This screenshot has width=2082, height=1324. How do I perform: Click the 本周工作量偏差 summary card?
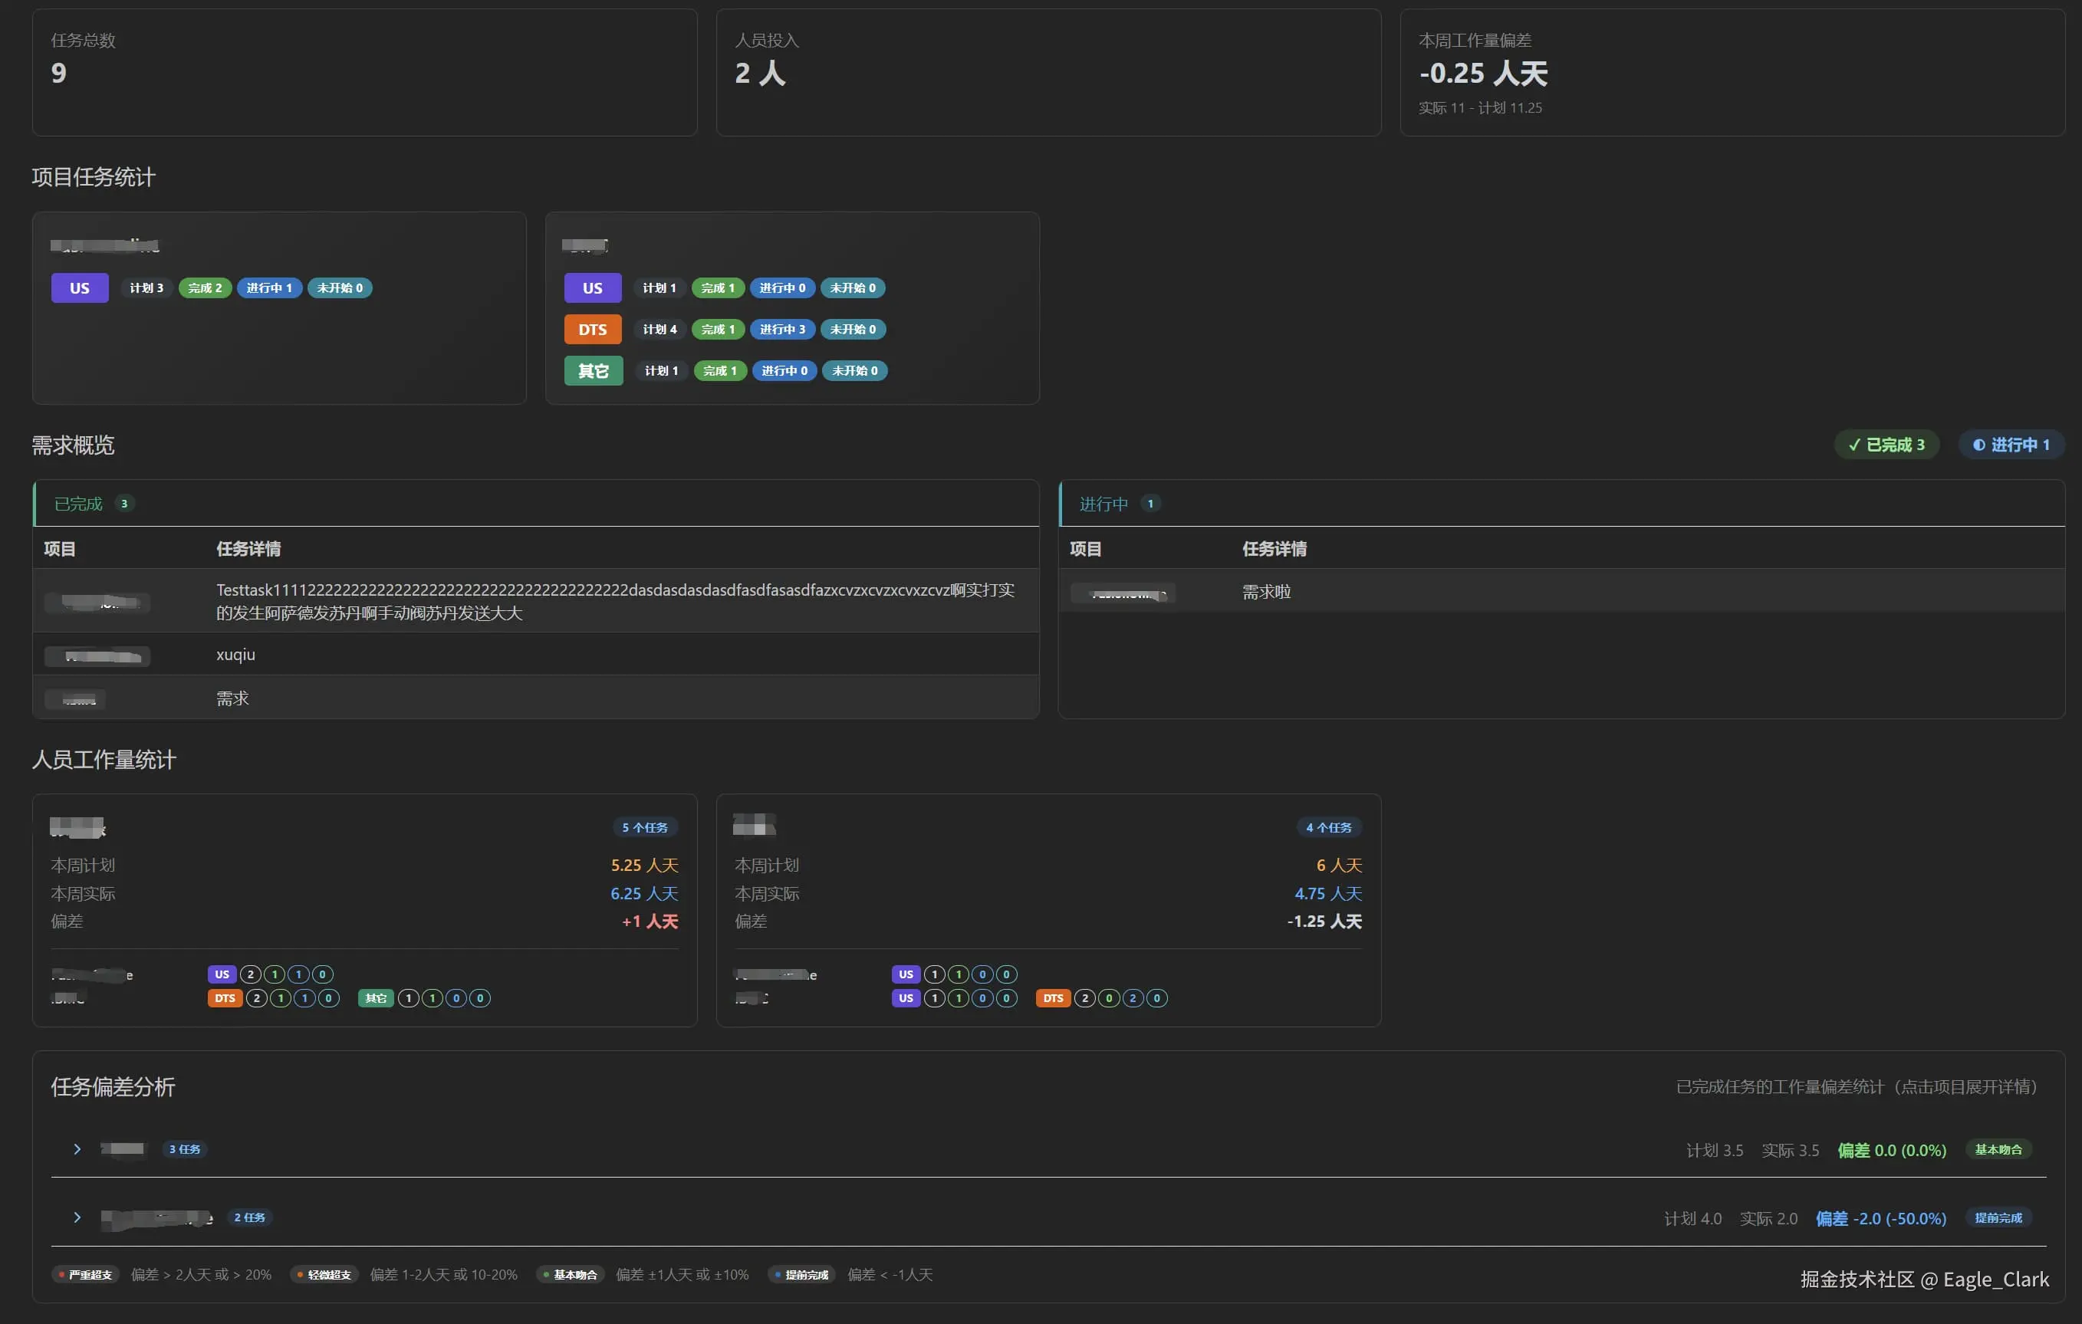coord(1731,72)
